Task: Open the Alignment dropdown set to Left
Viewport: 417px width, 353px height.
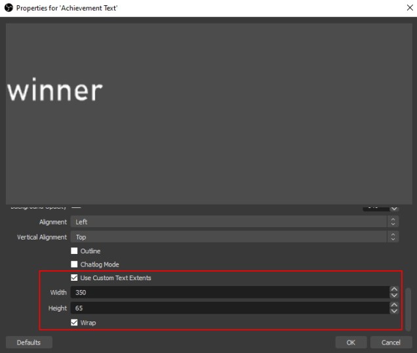Action: coord(234,222)
